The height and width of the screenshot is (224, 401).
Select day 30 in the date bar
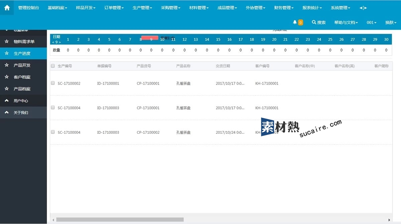[x=386, y=39]
